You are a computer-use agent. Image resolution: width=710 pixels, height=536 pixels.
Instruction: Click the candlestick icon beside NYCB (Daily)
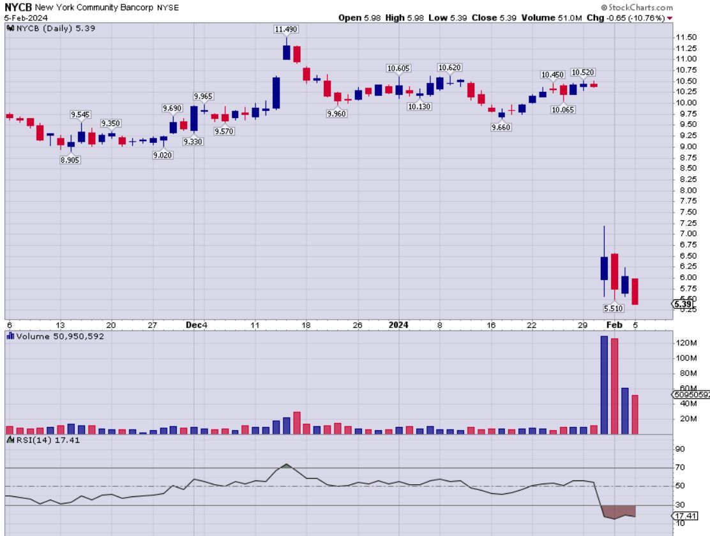click(10, 29)
